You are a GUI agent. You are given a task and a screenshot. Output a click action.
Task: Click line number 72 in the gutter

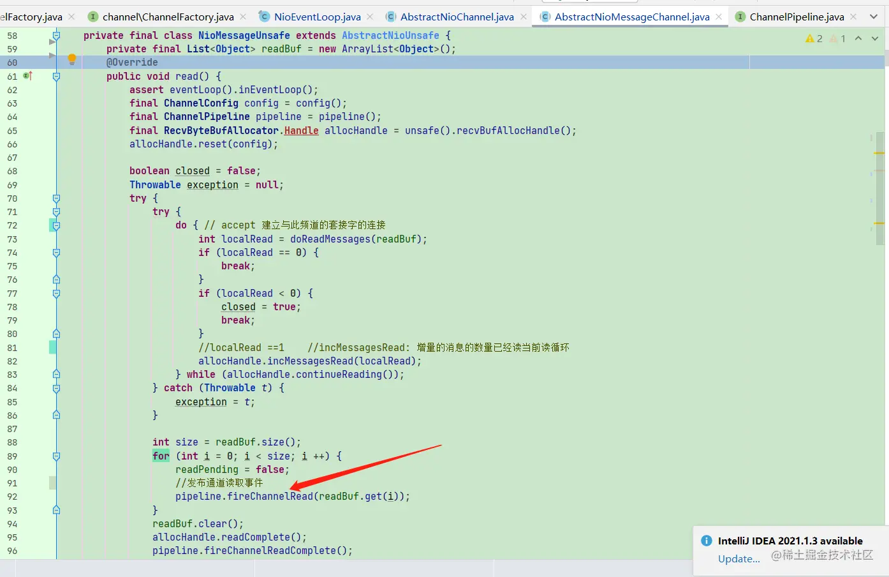pyautogui.click(x=12, y=225)
